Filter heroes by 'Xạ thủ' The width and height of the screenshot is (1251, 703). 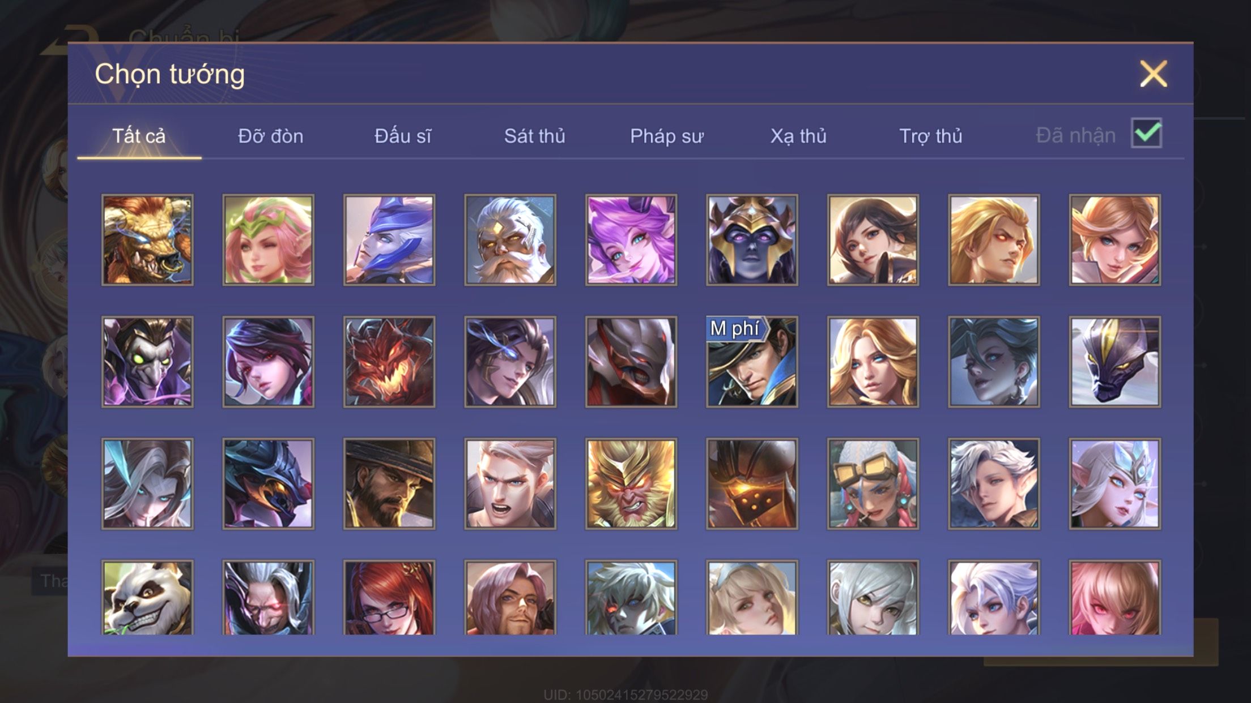(x=798, y=136)
